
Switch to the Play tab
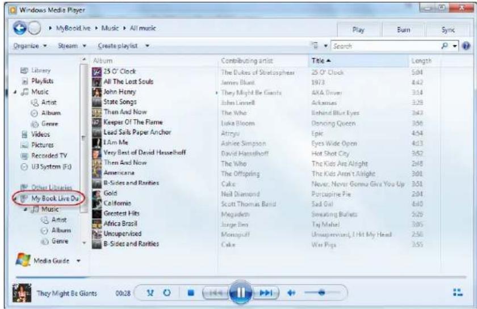[358, 30]
